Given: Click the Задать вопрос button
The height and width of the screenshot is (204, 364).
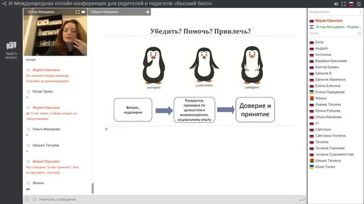Looking at the screenshot, I should tap(11, 50).
